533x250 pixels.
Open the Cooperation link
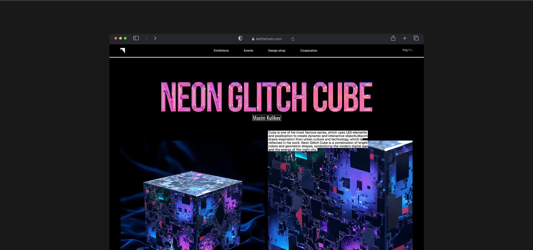[308, 51]
